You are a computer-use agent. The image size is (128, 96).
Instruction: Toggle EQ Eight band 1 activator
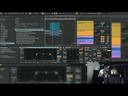coord(25,62)
